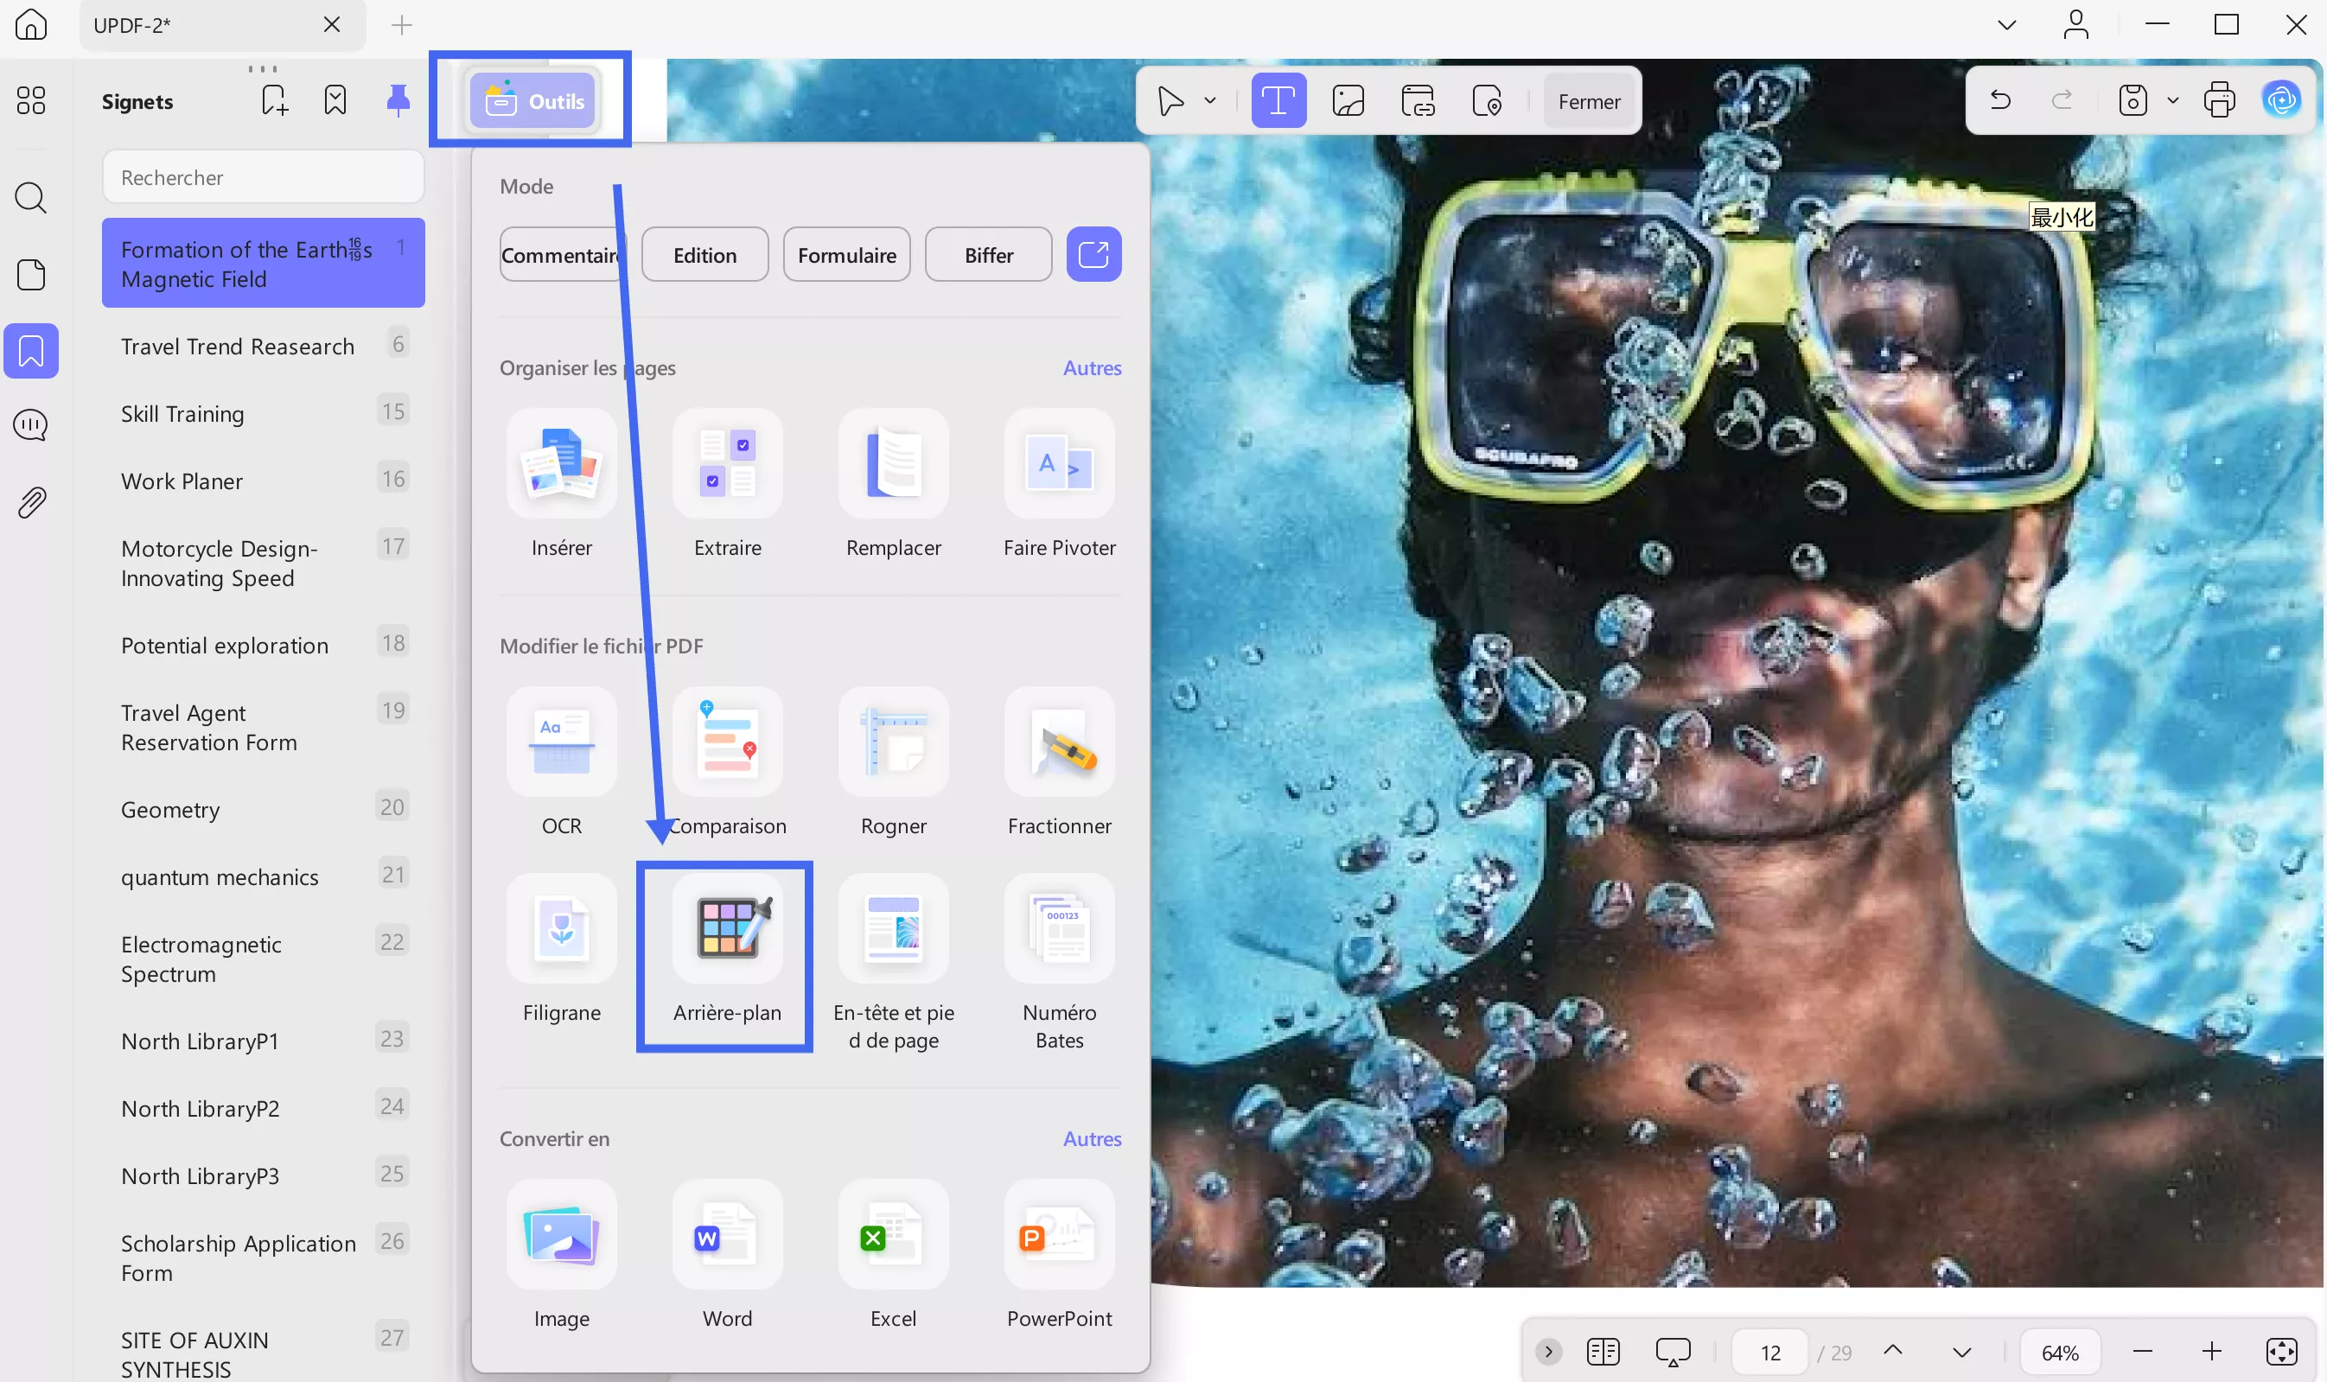Open Autres link in Convertir en
The width and height of the screenshot is (2327, 1382).
coord(1092,1139)
